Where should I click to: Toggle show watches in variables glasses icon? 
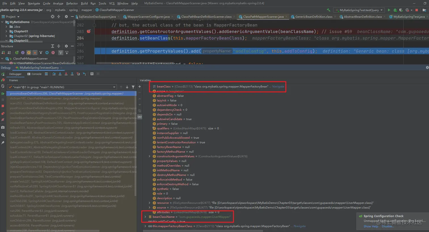pos(140,117)
